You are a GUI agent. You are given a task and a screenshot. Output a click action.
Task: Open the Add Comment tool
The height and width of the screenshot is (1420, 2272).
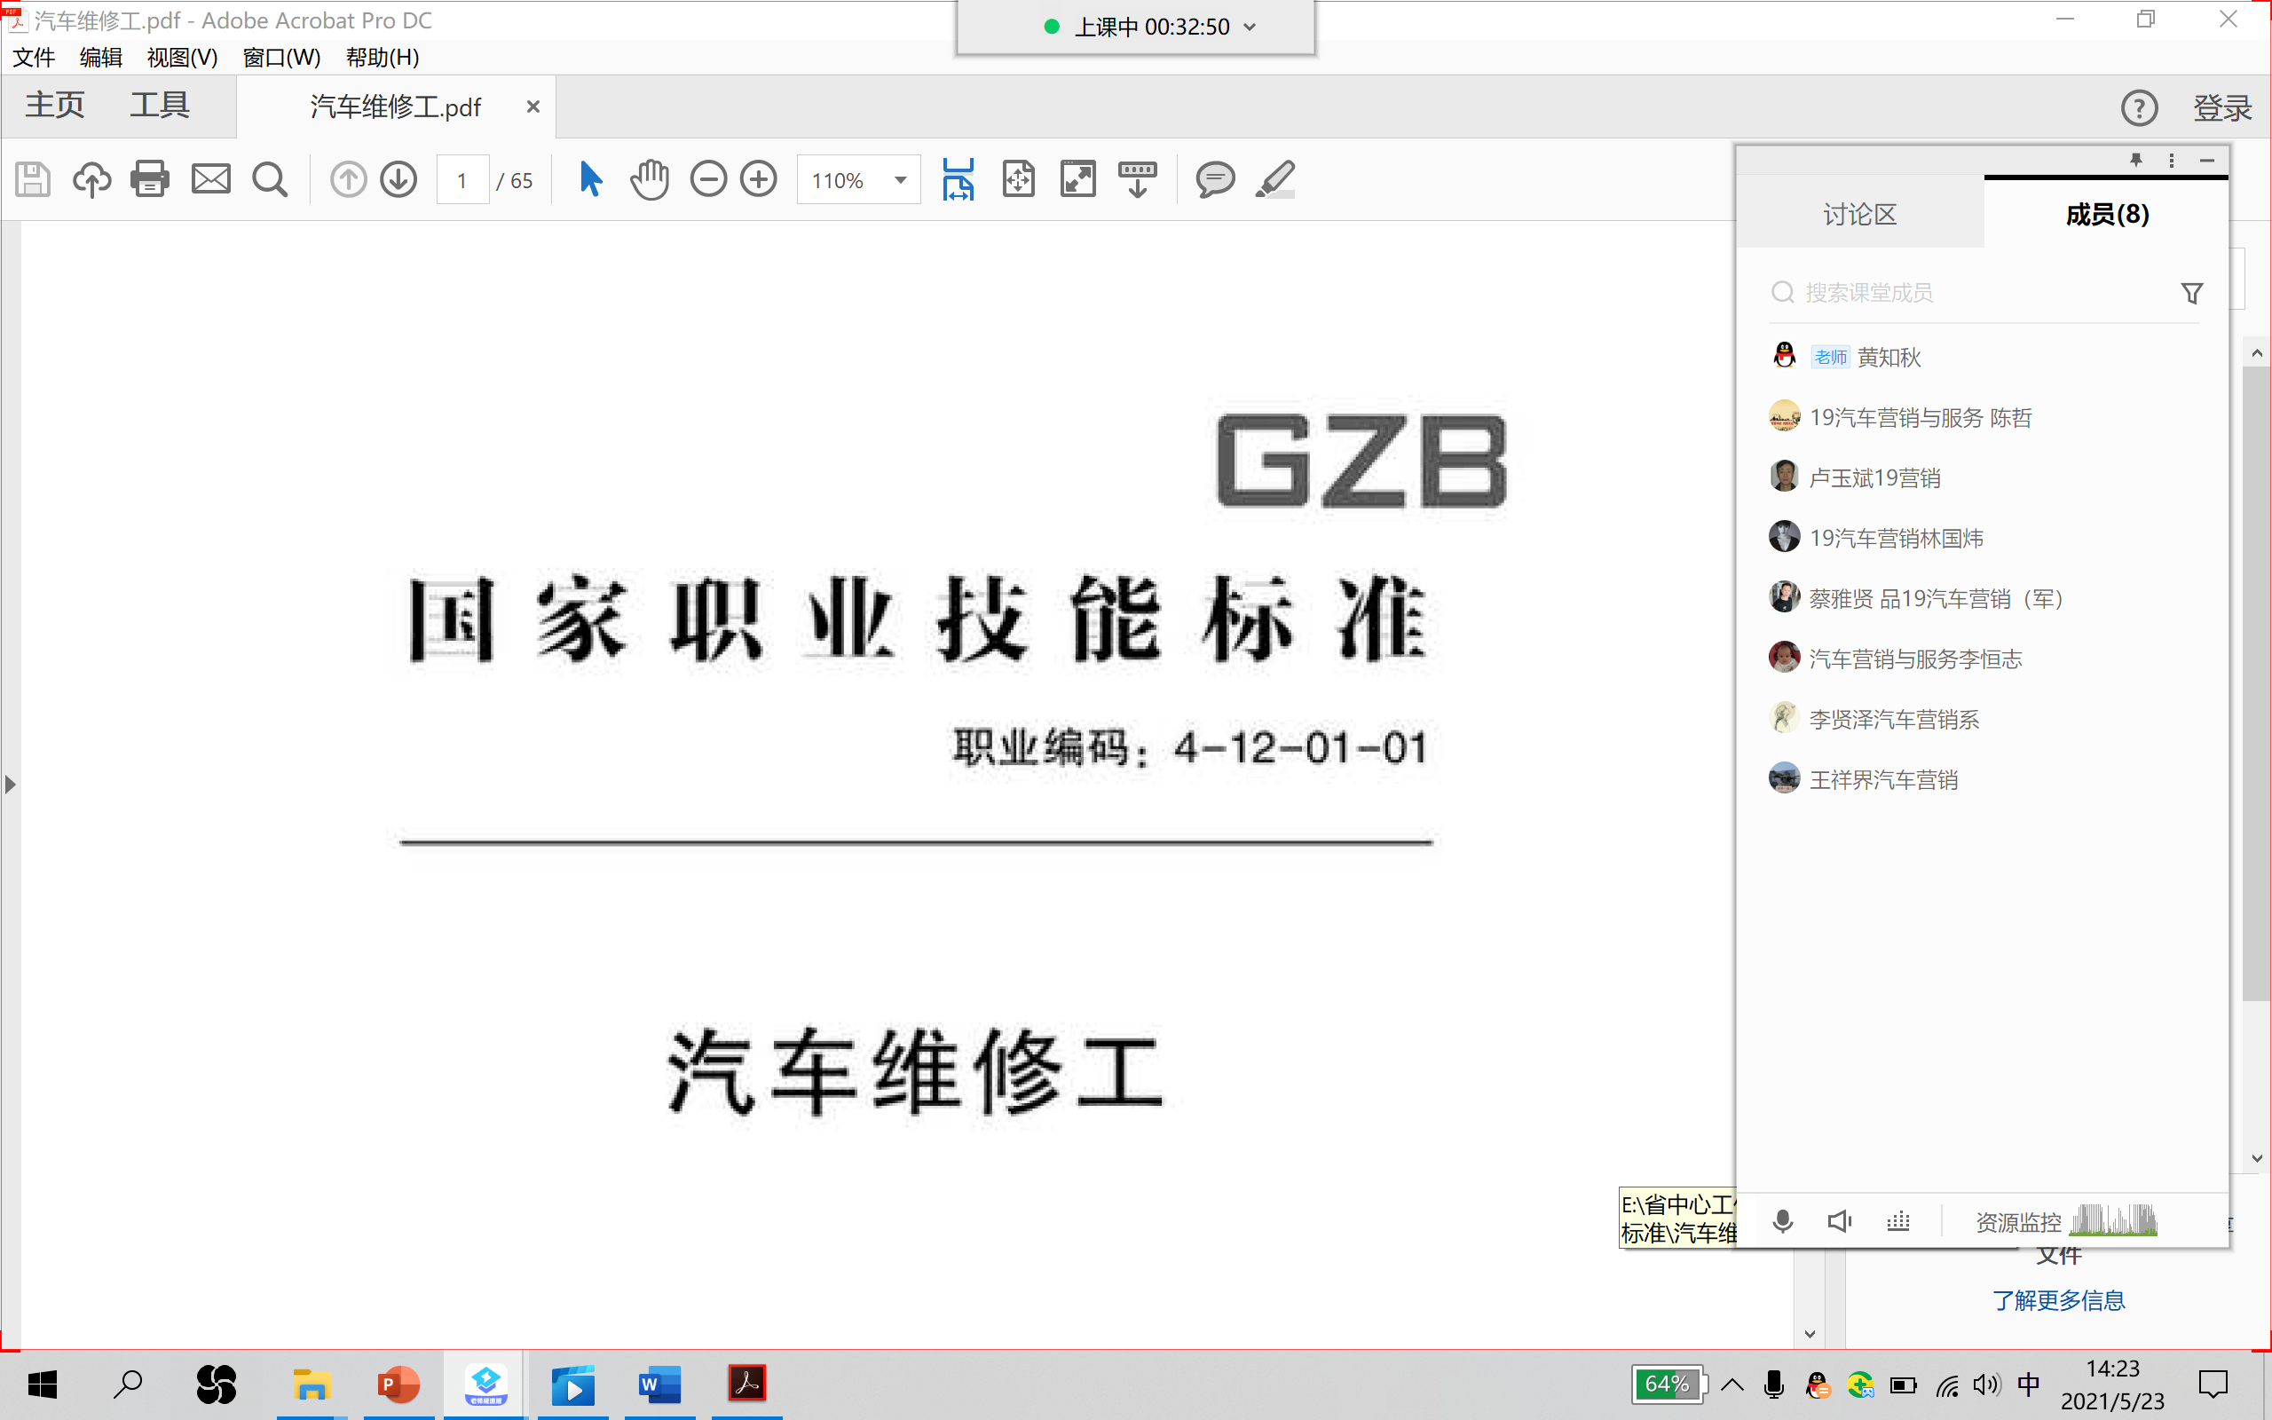(x=1214, y=178)
